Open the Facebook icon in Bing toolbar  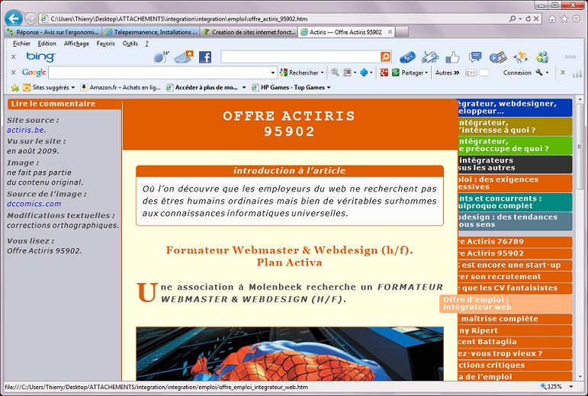[x=205, y=57]
